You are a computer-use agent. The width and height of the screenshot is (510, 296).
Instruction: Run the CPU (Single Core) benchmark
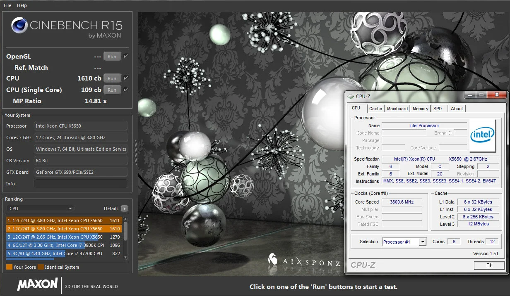coord(112,90)
